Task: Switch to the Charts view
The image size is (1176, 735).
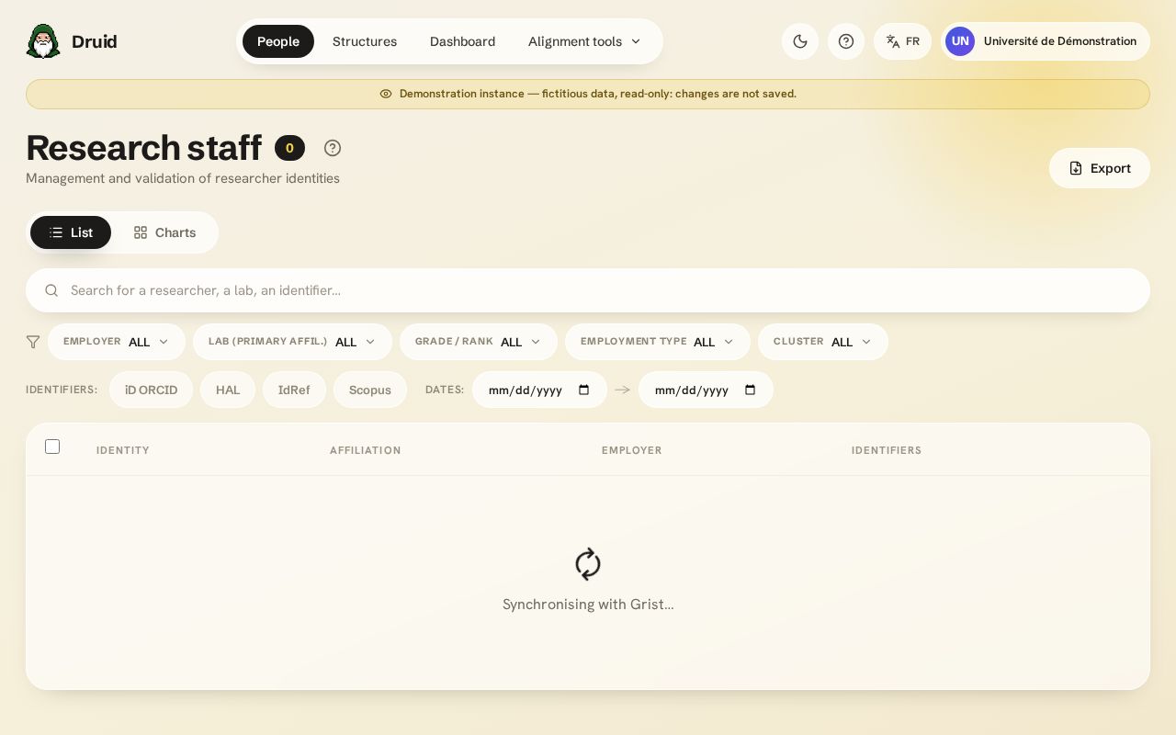Action: point(164,232)
